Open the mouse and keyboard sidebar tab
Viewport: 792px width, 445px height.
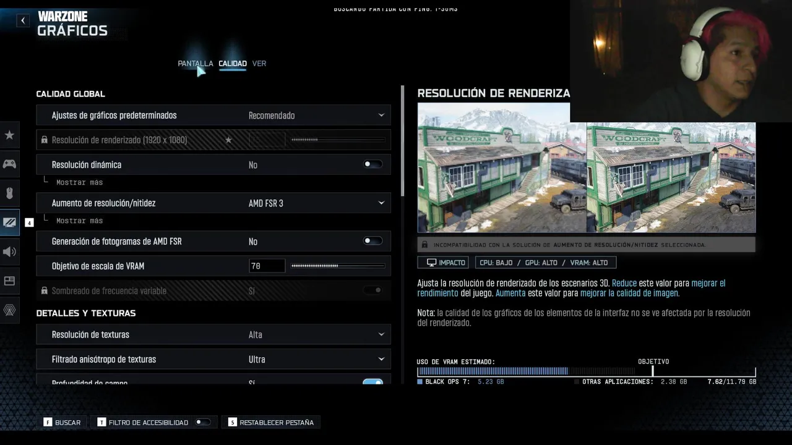[x=9, y=193]
